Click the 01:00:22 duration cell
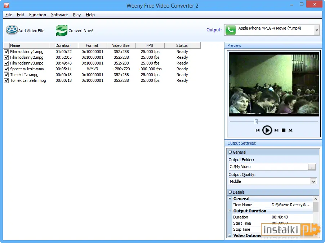 (x=63, y=52)
